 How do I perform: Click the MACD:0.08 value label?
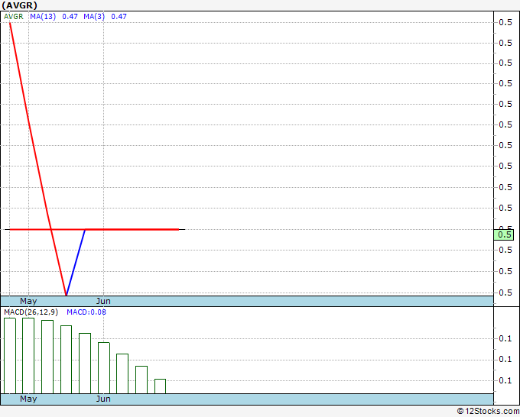pyautogui.click(x=86, y=312)
